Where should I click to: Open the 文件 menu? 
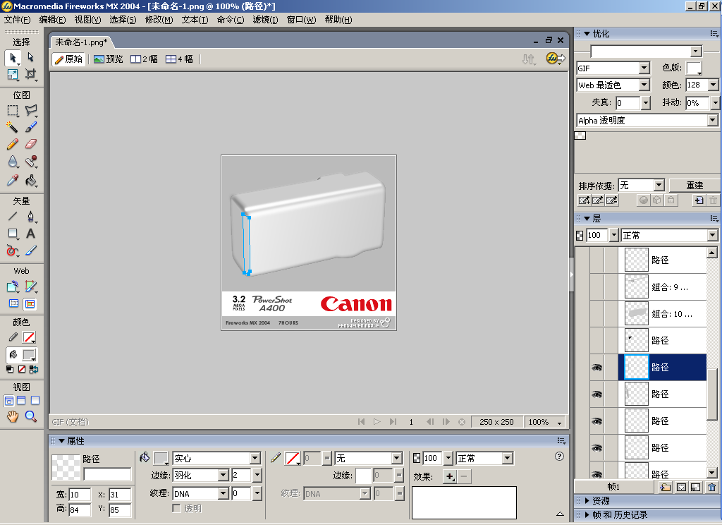(18, 20)
